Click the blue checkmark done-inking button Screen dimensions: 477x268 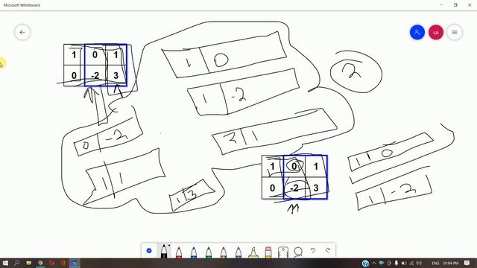coord(149,251)
